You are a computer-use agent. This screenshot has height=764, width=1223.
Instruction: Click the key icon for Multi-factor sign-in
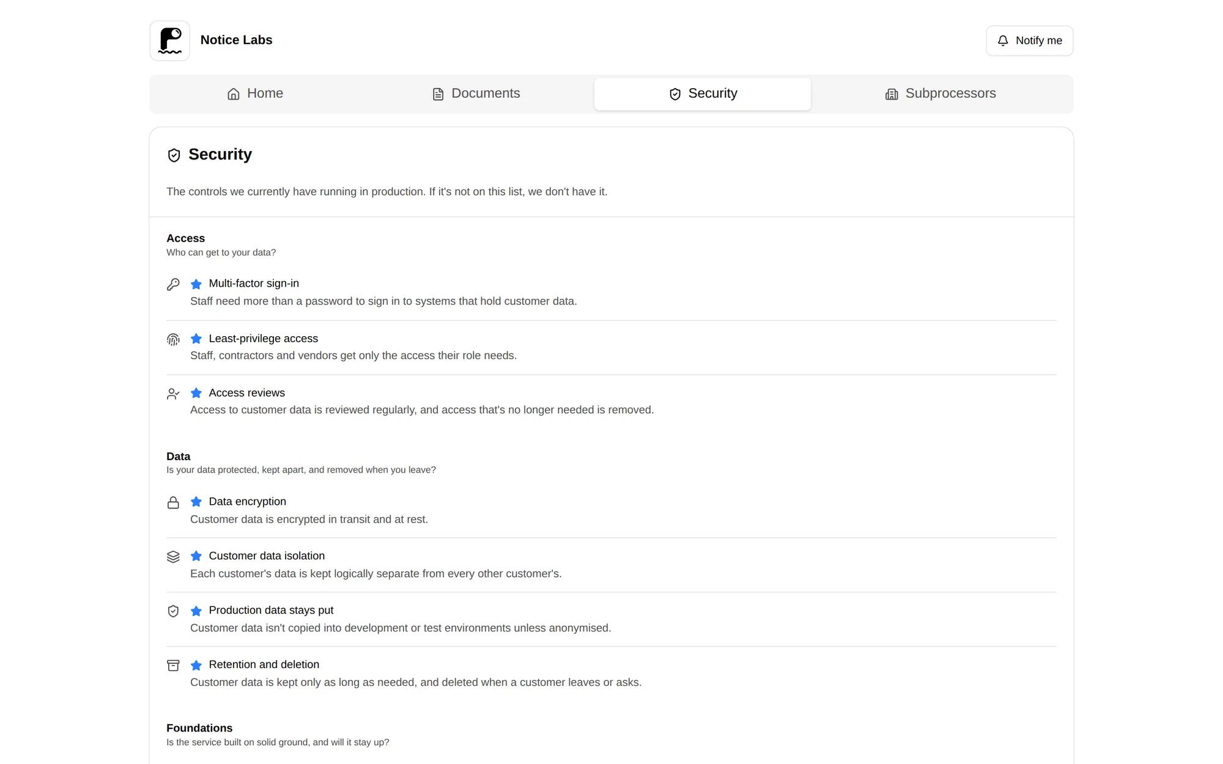173,284
